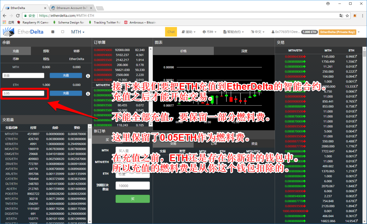Focus the ETH deposit field showing 0.95

coord(23,93)
